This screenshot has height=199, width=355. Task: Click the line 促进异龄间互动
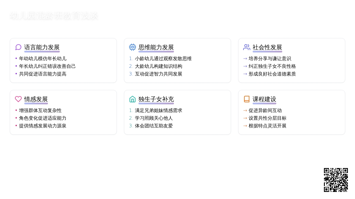pyautogui.click(x=265, y=110)
